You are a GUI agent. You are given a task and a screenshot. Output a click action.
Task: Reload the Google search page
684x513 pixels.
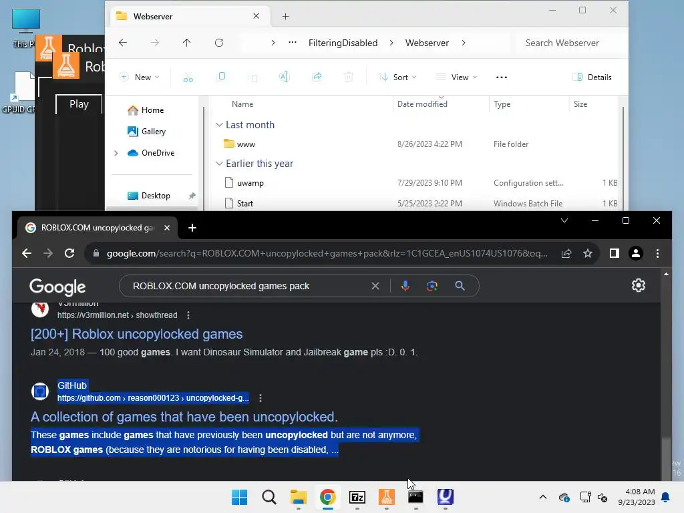(x=69, y=253)
